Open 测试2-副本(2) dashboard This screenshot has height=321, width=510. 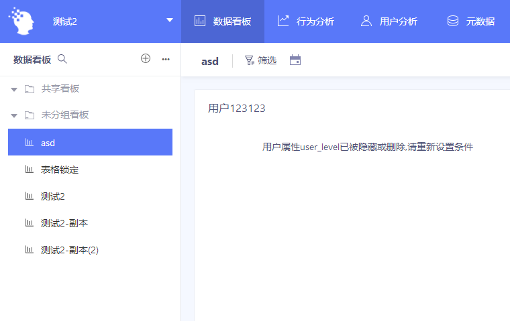click(69, 250)
